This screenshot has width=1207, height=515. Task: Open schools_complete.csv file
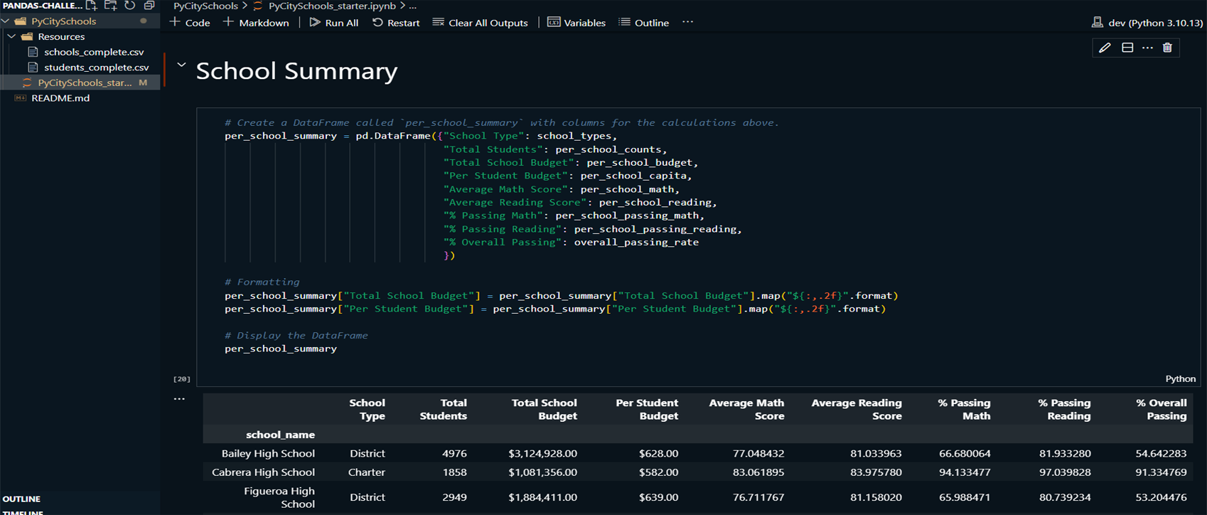coord(94,52)
